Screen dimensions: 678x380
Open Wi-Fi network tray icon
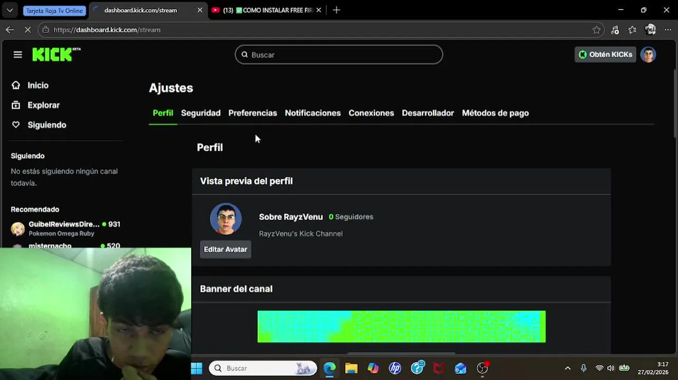click(599, 368)
